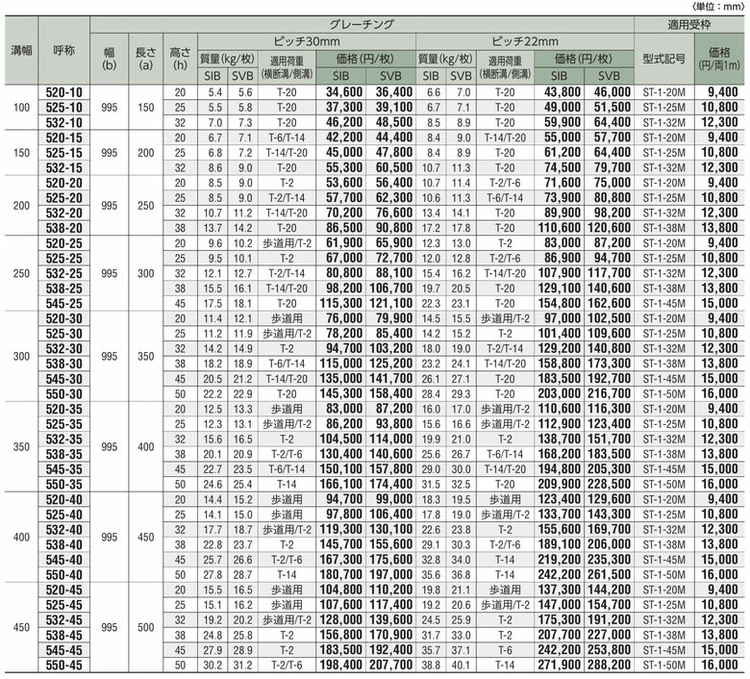750x679 pixels.
Task: Click the グレーチング header
Action: tap(362, 24)
